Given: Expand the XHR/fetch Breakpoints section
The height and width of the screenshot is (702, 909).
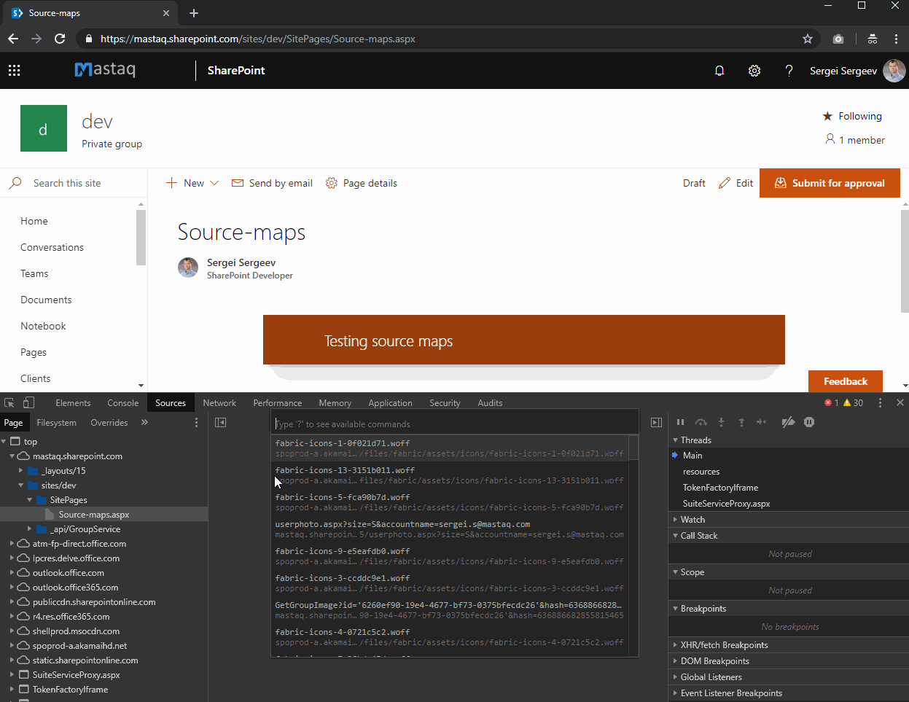Looking at the screenshot, I should (x=724, y=645).
